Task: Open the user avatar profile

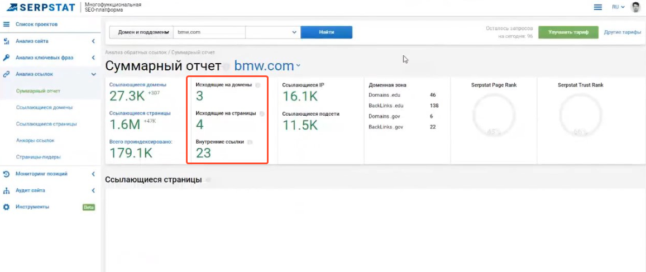Action: click(635, 7)
